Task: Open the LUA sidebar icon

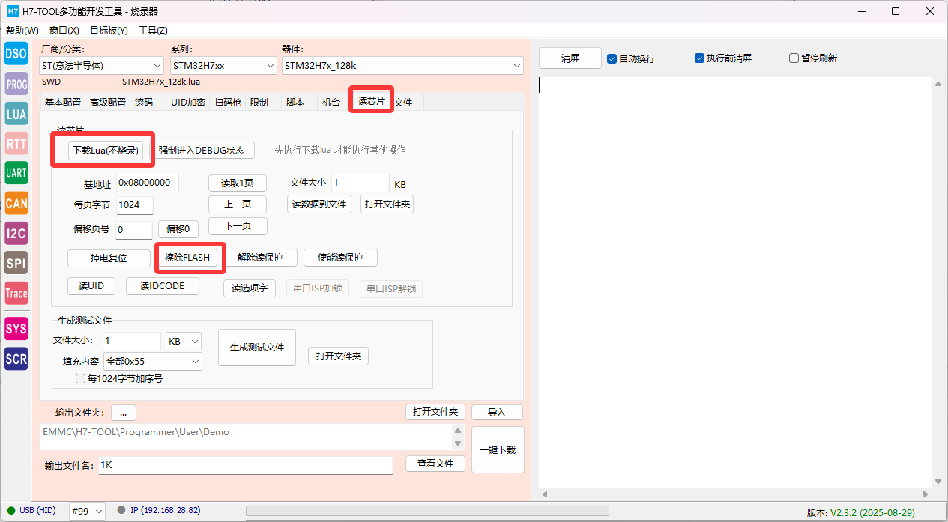Action: tap(16, 114)
